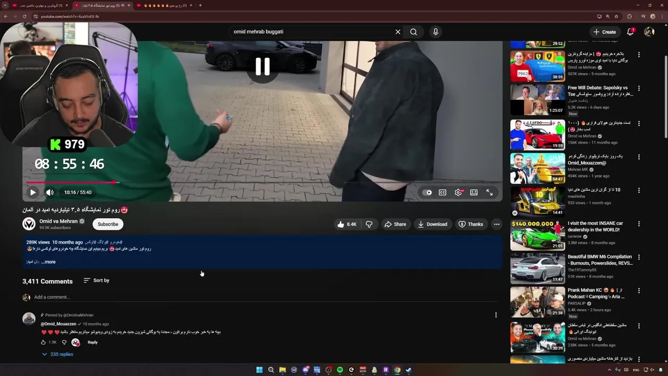Open Discord from the taskbar
Screen dimensions: 668x376
point(305,370)
